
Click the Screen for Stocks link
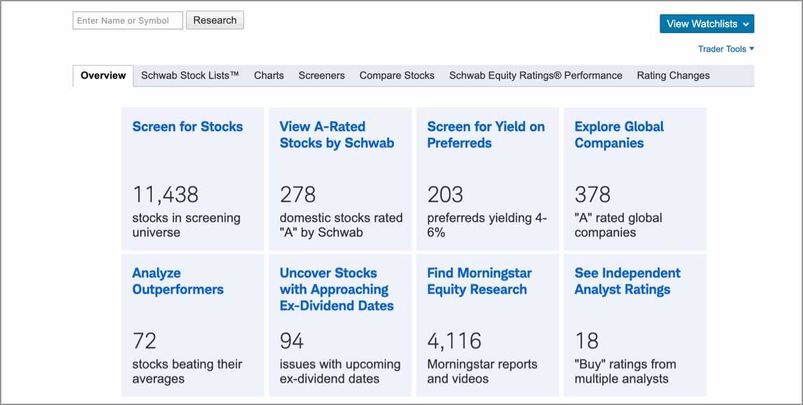pos(188,127)
